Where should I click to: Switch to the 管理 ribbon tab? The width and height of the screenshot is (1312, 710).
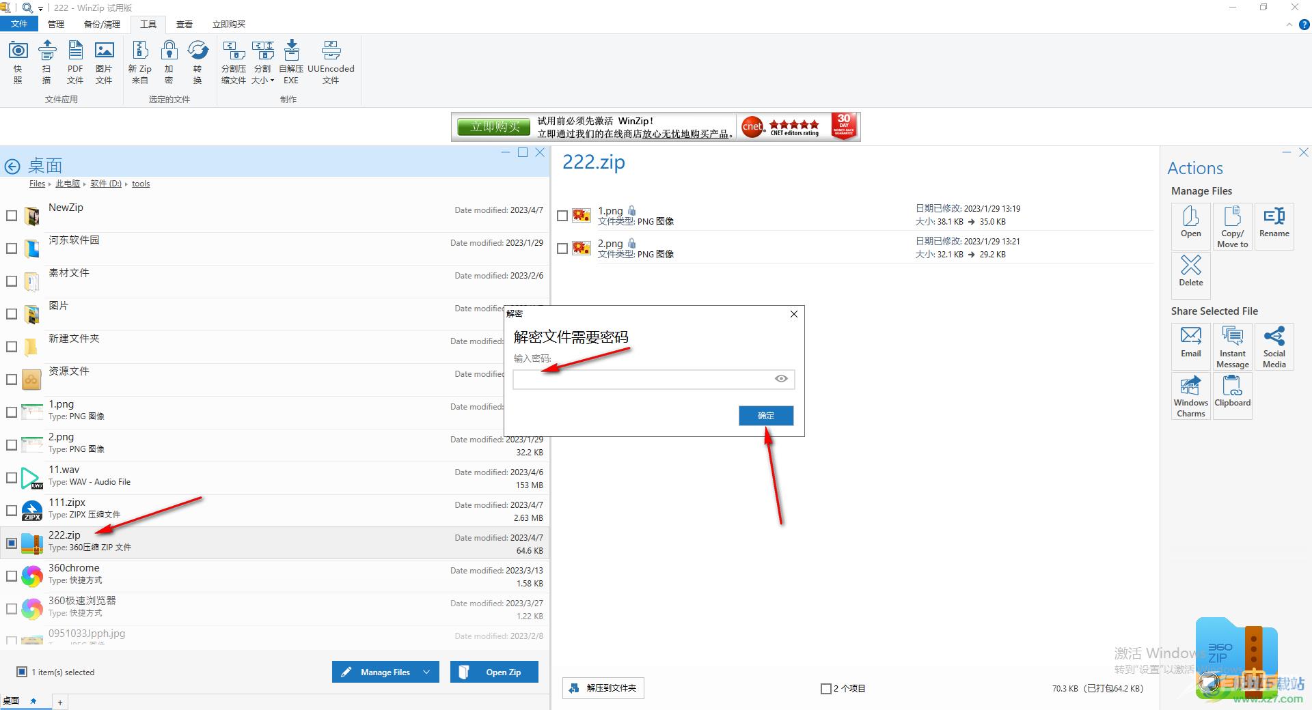pos(56,24)
